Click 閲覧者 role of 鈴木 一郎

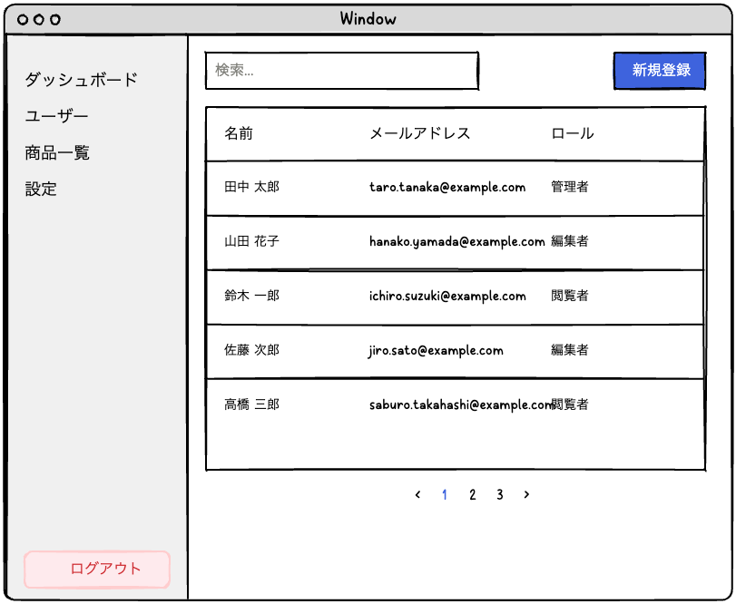tap(569, 296)
